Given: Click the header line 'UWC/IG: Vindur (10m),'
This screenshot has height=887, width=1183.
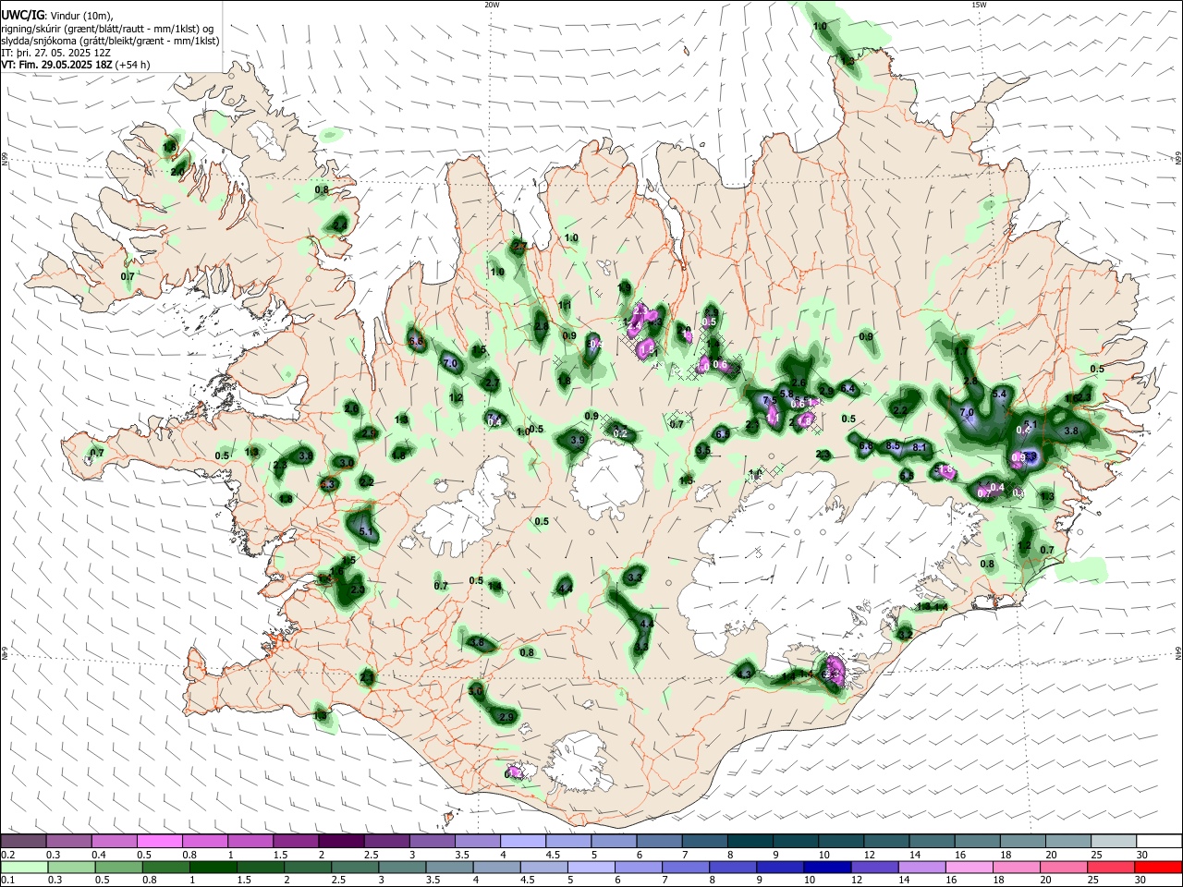Looking at the screenshot, I should pyautogui.click(x=57, y=16).
